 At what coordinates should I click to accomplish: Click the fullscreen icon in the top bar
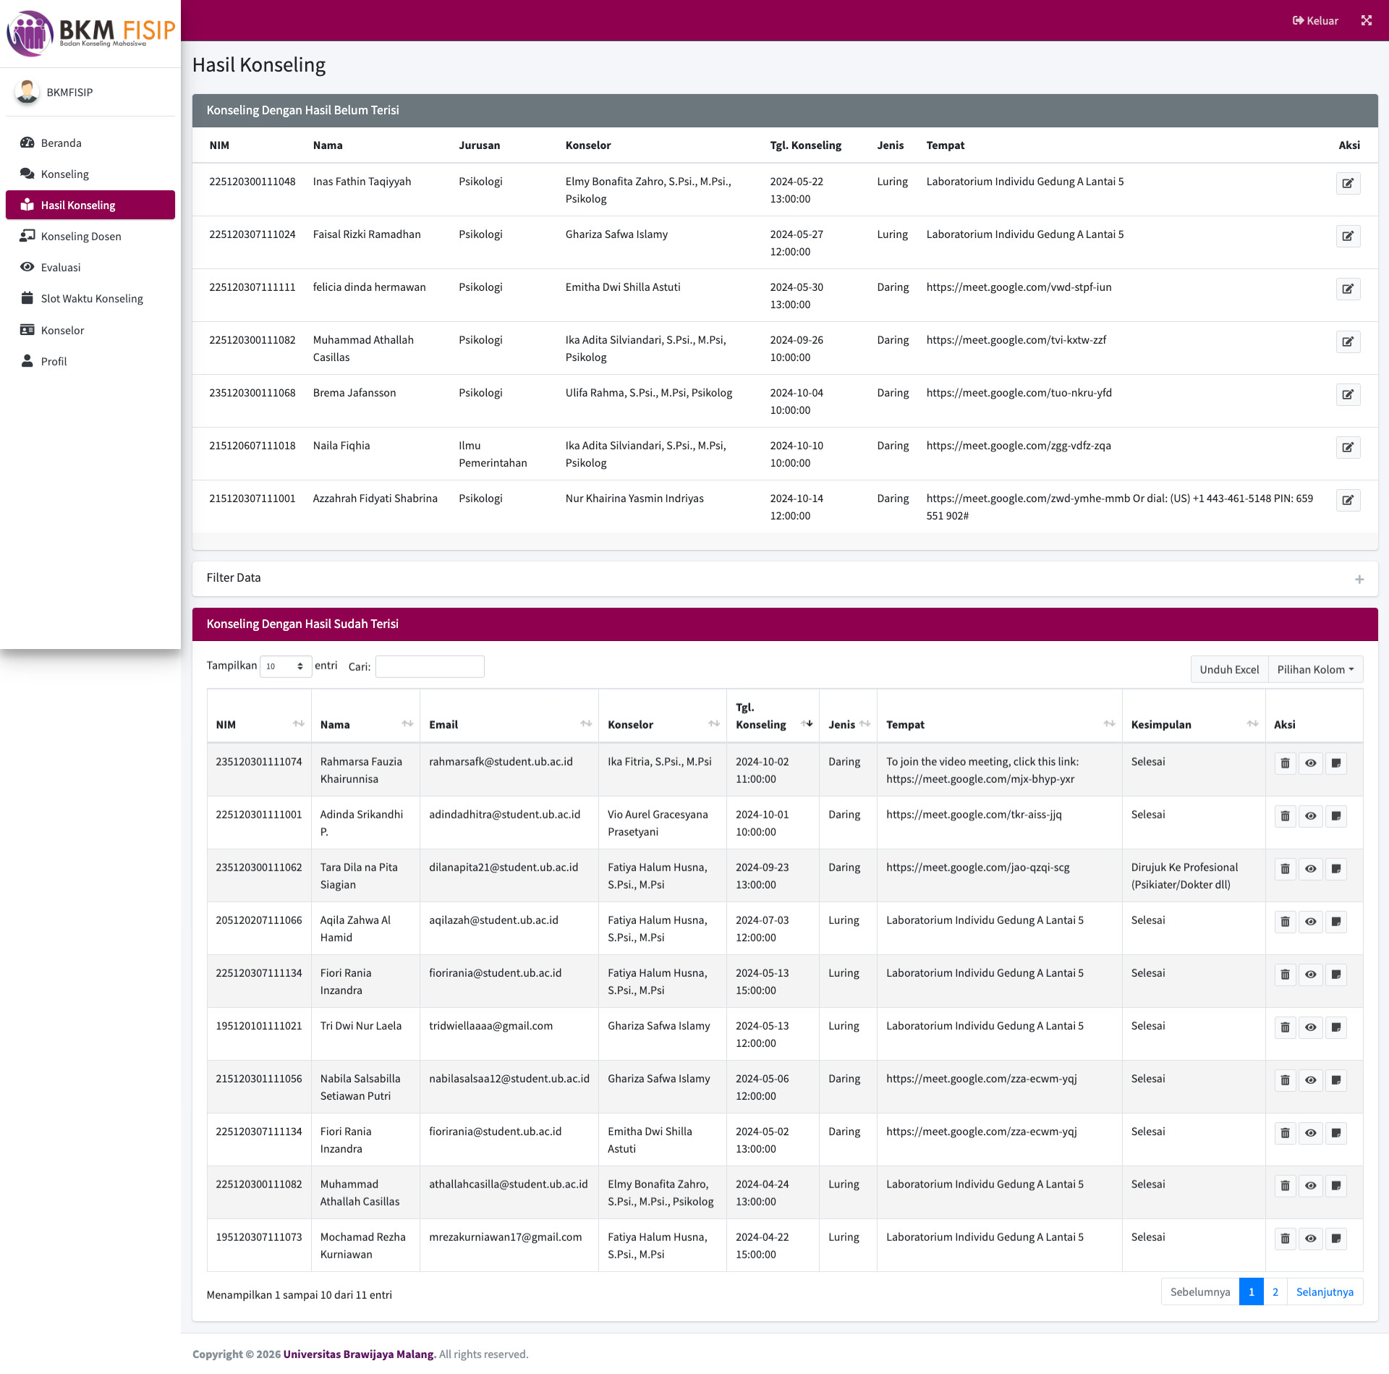pos(1367,20)
